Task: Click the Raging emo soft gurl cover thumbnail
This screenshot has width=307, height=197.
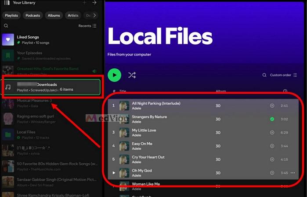Action: coord(8,119)
